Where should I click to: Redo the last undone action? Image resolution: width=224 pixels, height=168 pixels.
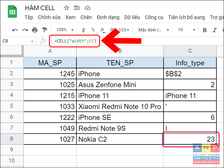[25, 30]
